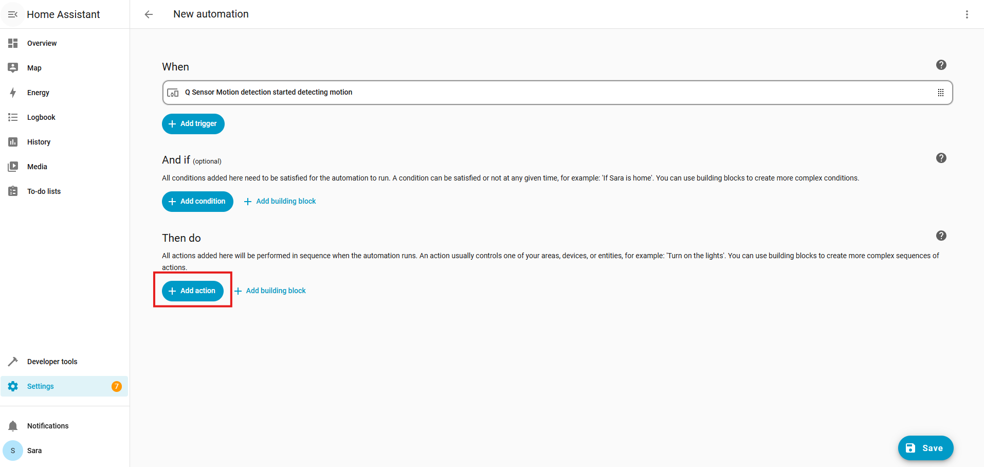Screen dimensions: 984x467
Task: Show Notifications panel
Action: point(64,426)
